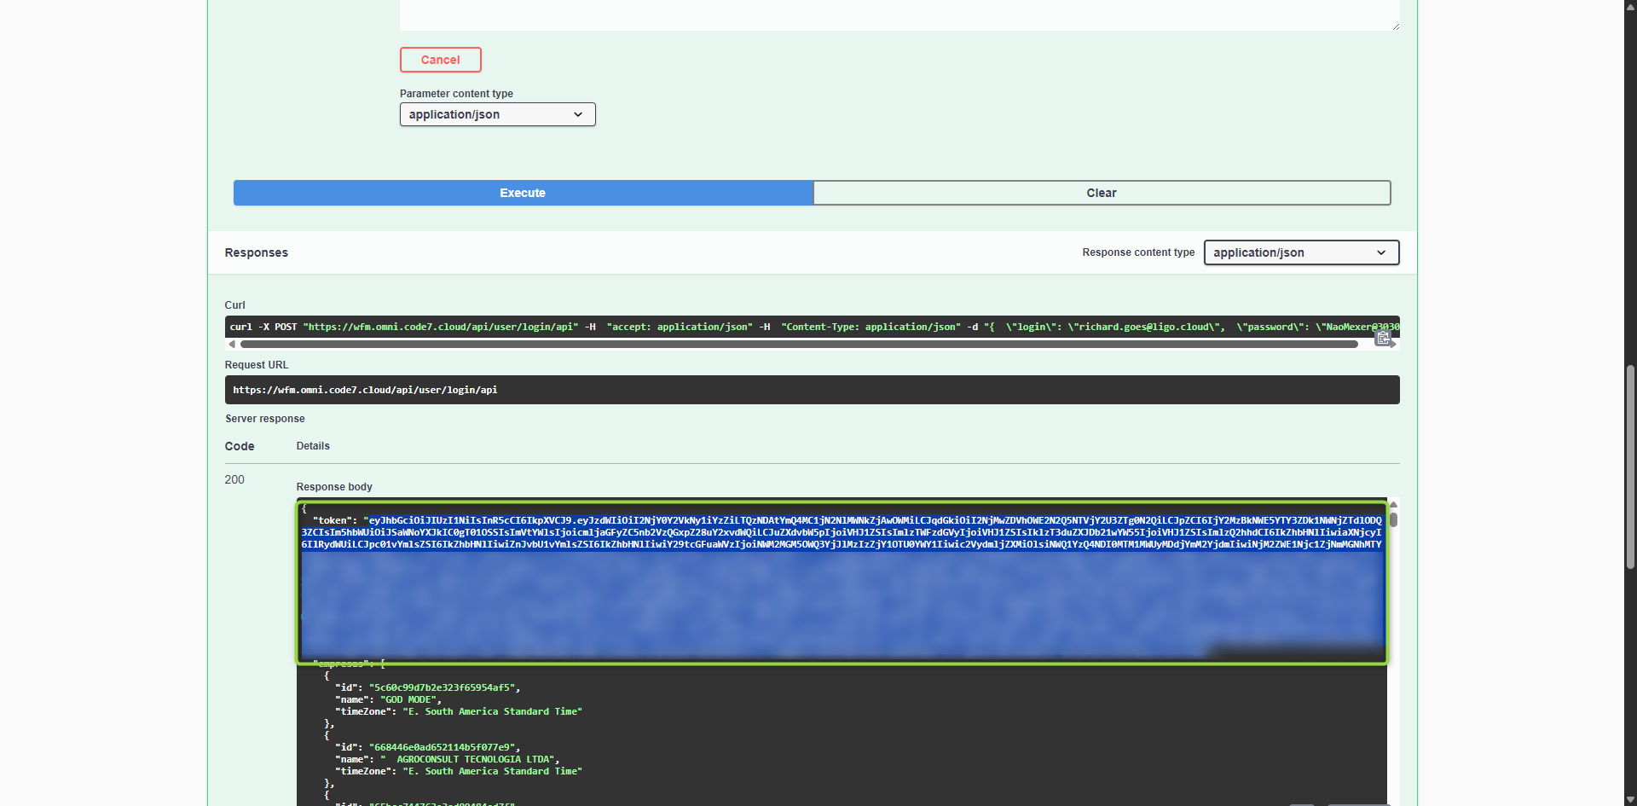The width and height of the screenshot is (1637, 806).
Task: Click the request body text area
Action: pyautogui.click(x=899, y=14)
